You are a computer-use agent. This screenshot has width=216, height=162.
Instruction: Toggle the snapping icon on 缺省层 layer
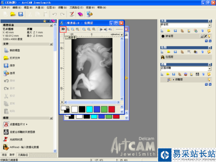pyautogui.click(x=206, y=36)
